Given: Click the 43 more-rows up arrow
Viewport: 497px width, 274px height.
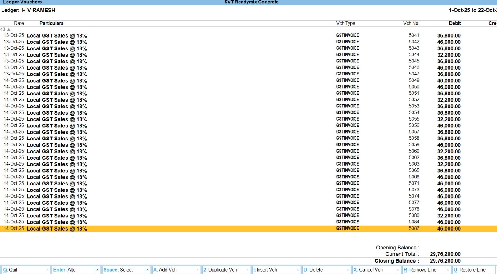Looking at the screenshot, I should [x=9, y=29].
